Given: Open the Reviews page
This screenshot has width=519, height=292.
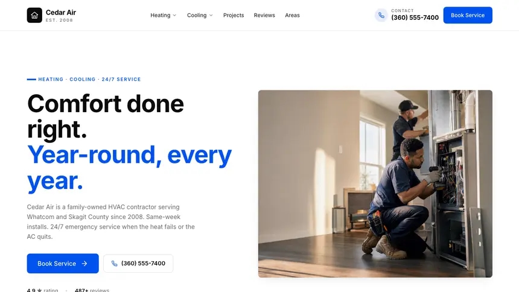Looking at the screenshot, I should (x=264, y=15).
